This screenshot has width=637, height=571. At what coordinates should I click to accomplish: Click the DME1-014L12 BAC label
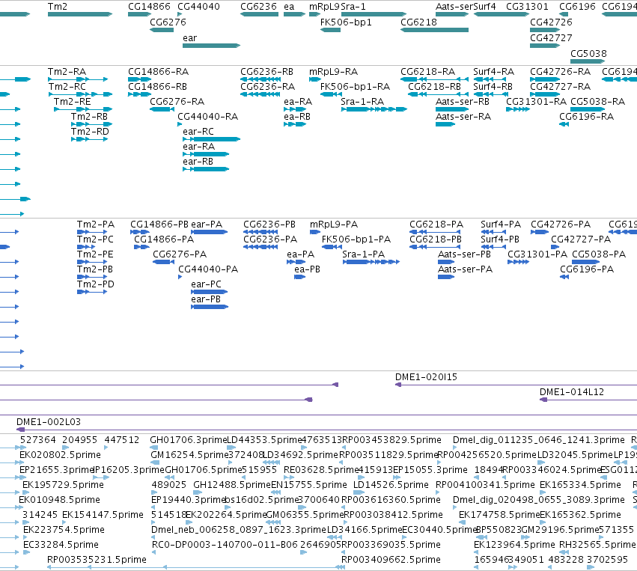pyautogui.click(x=572, y=392)
